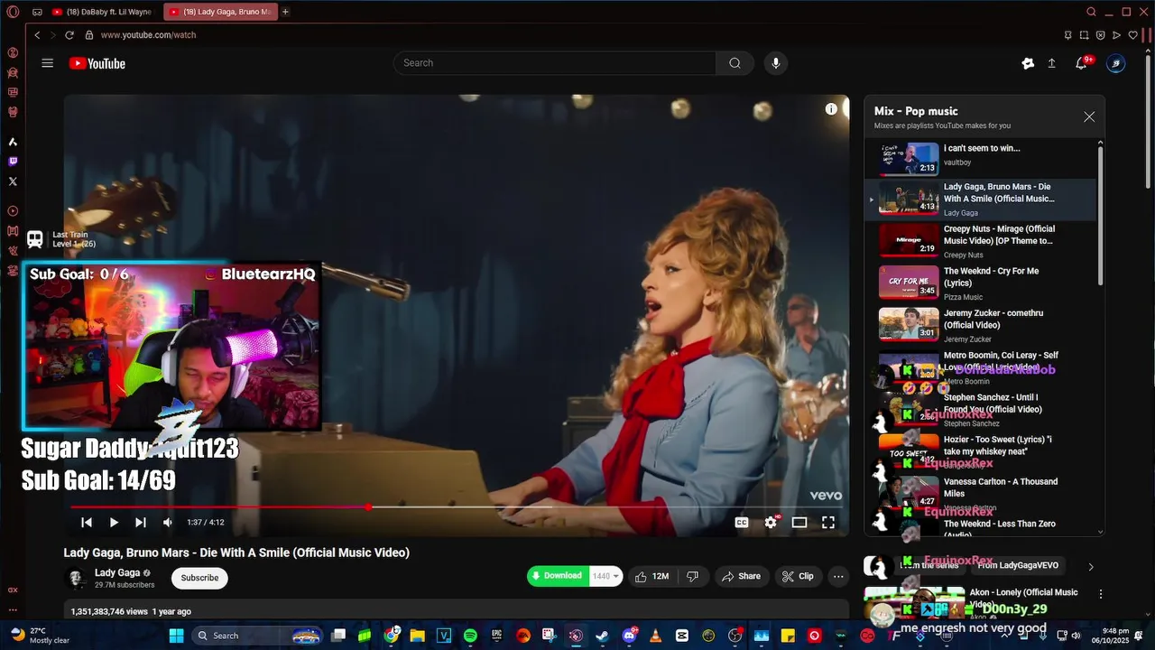Switch to the DaBaby ft. Lil Wayne tab
The image size is (1155, 650).
tap(102, 12)
